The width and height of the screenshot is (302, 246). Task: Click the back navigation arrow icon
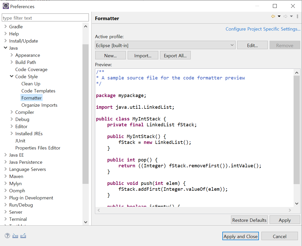click(273, 16)
